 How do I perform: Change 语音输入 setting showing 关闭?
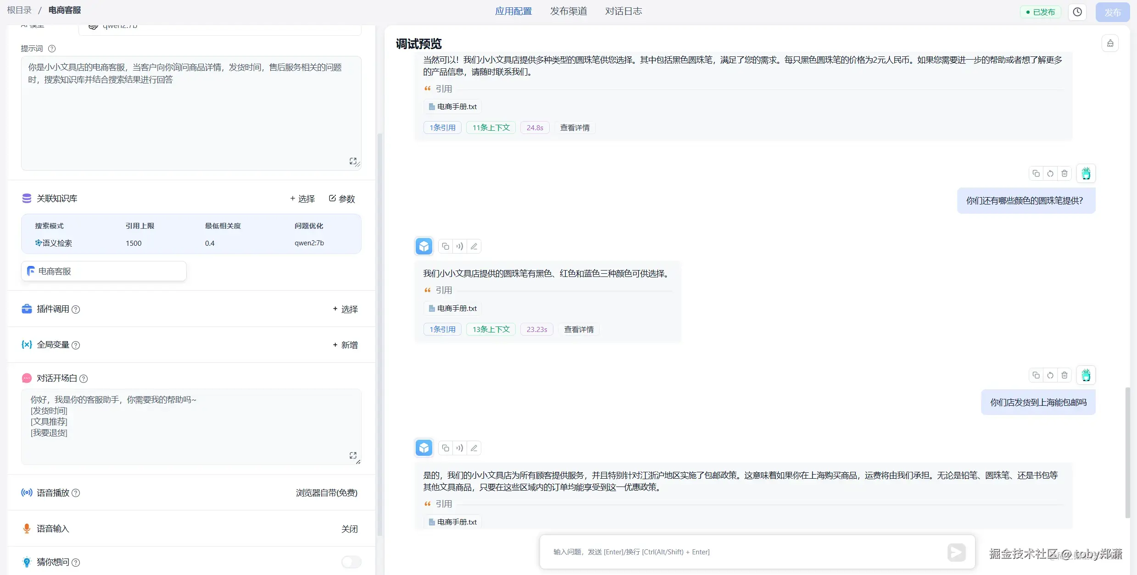(x=349, y=529)
